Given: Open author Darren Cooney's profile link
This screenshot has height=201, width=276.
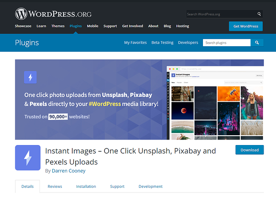Looking at the screenshot, I should 69,171.
